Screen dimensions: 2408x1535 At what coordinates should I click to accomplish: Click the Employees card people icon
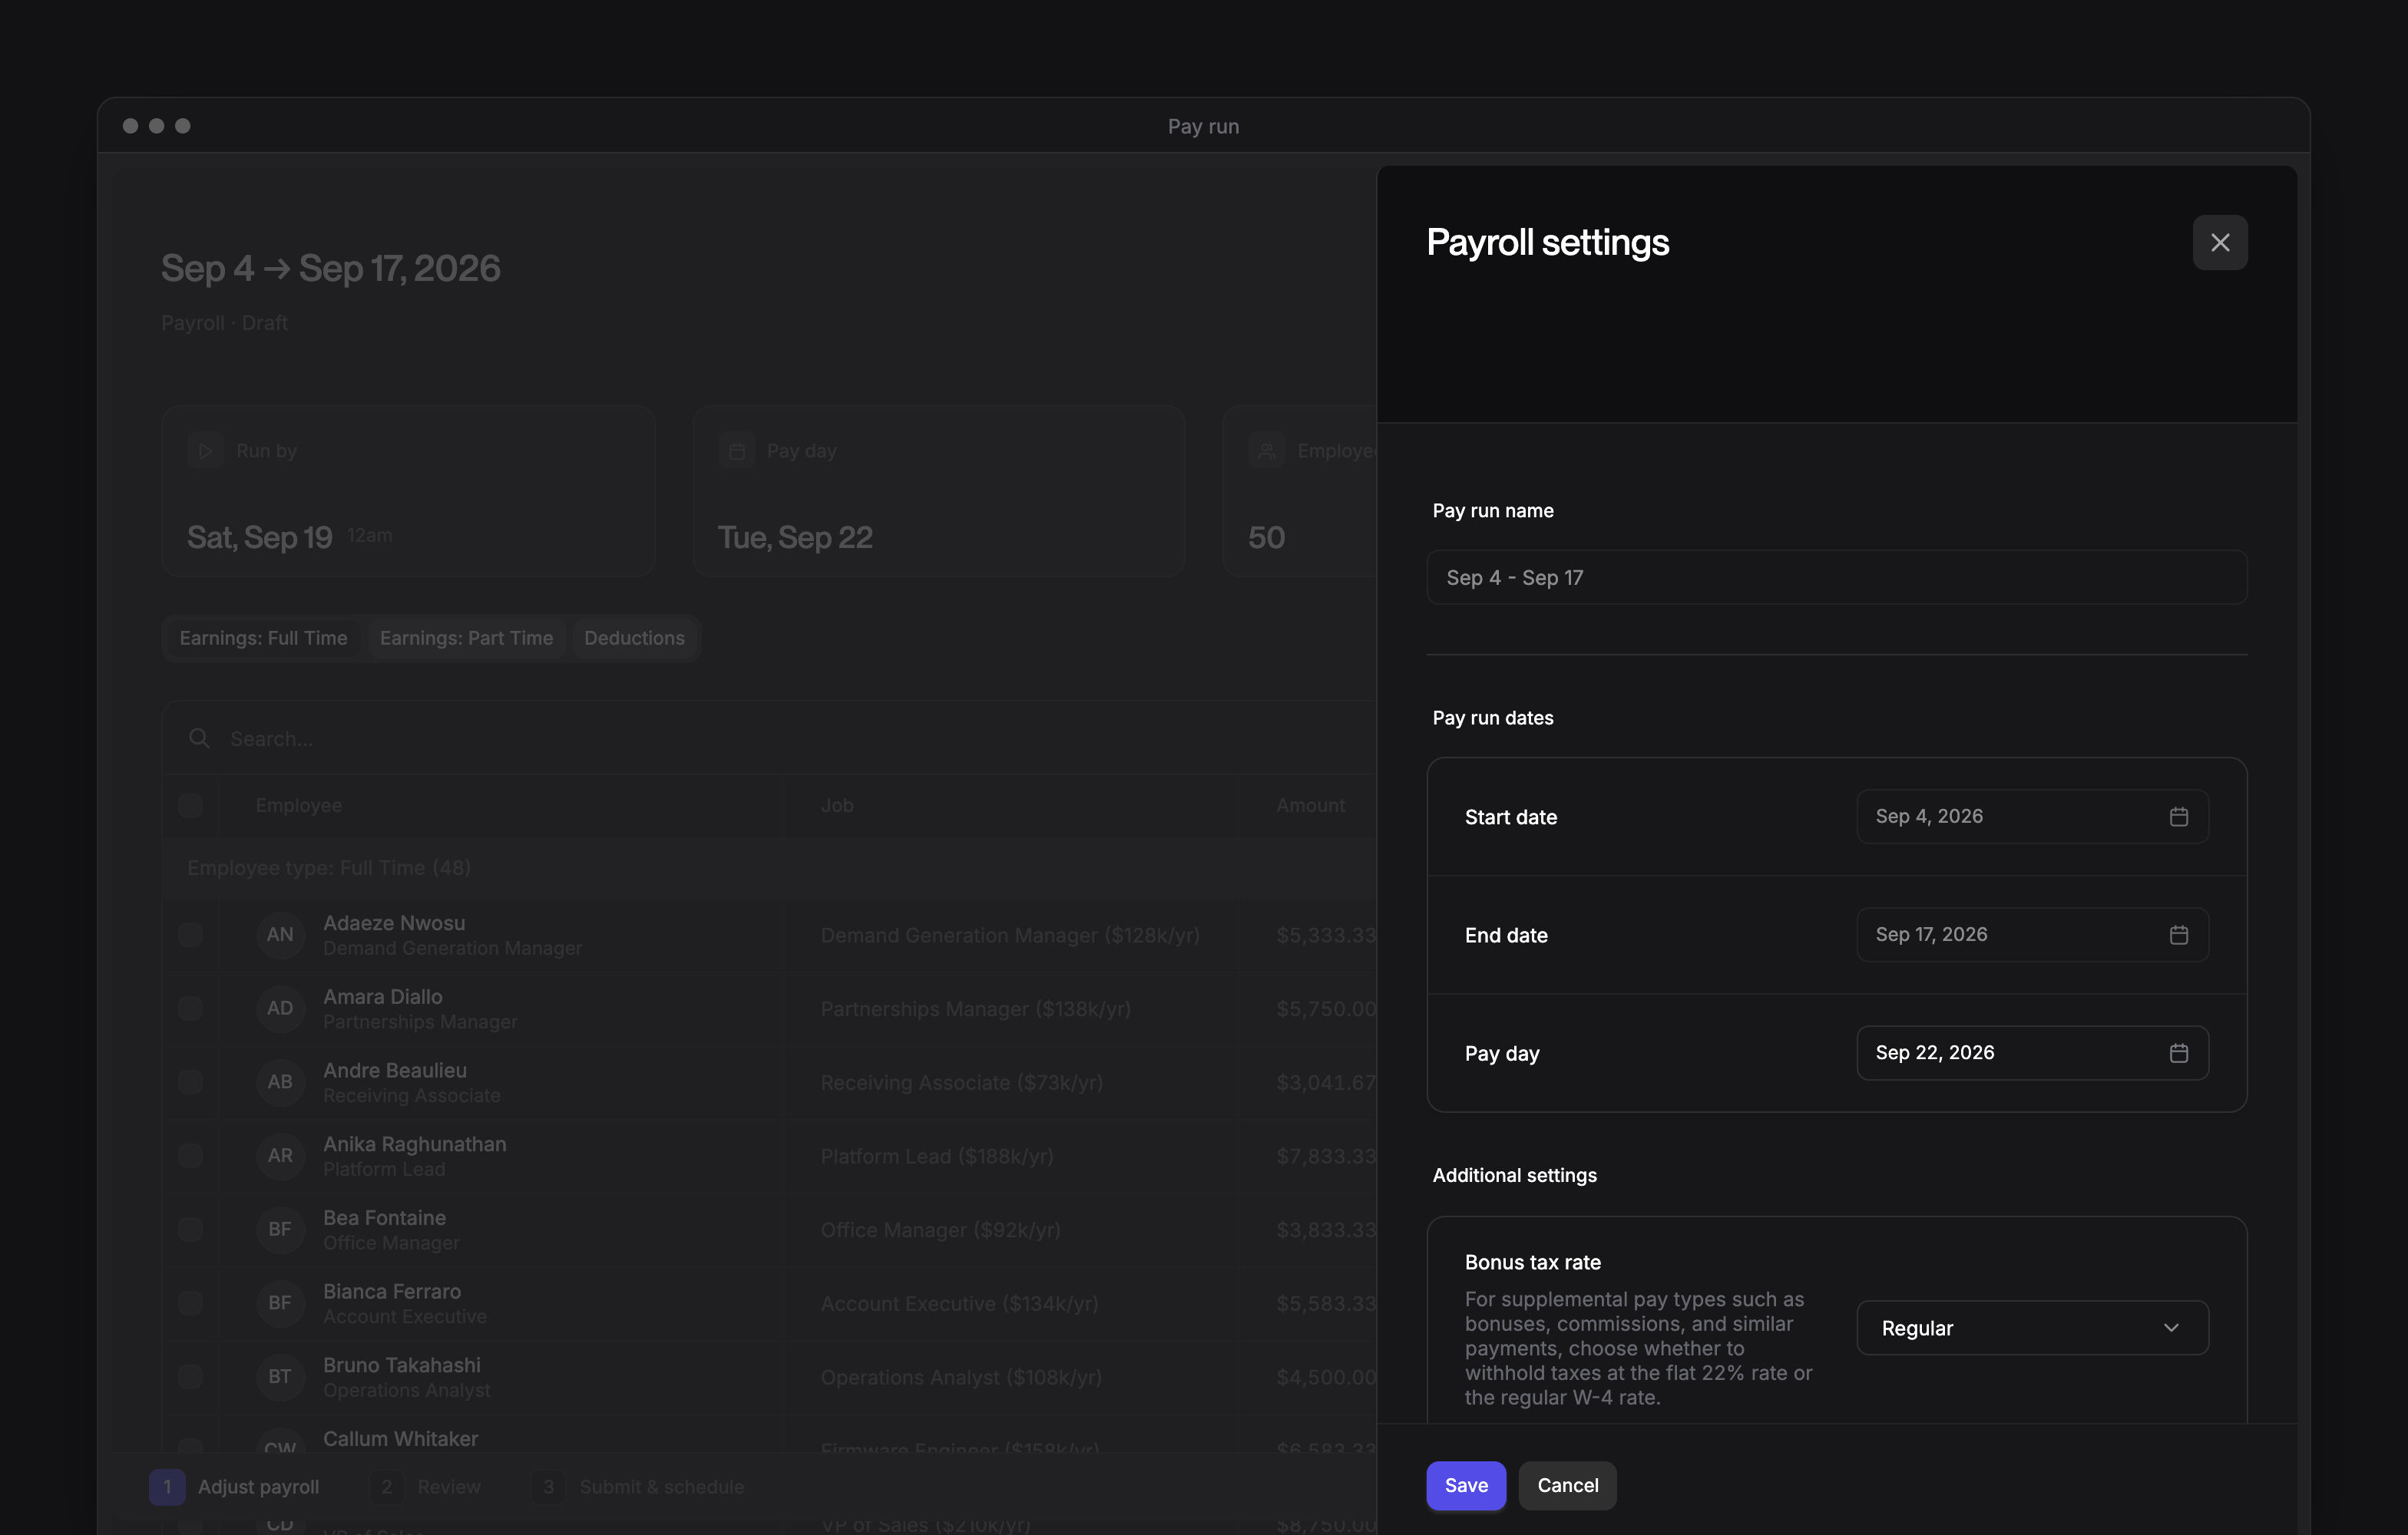pyautogui.click(x=1266, y=451)
